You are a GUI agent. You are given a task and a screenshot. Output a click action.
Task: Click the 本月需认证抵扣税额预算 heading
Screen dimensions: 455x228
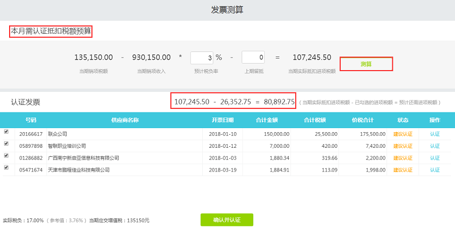pos(51,32)
